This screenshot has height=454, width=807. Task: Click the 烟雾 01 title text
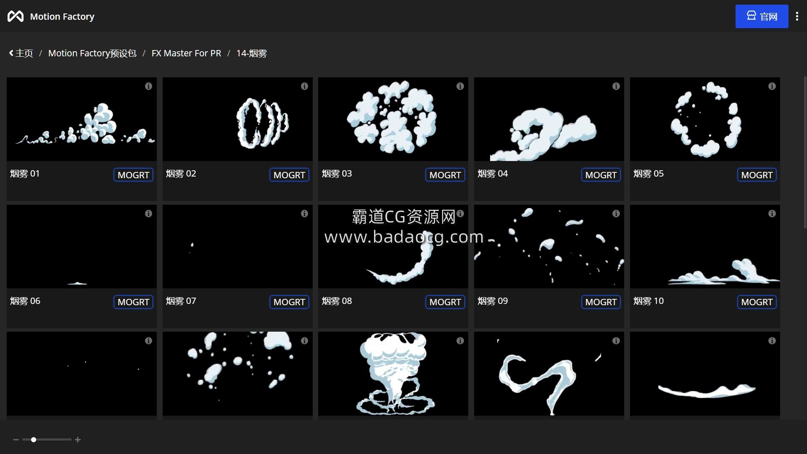(x=25, y=174)
